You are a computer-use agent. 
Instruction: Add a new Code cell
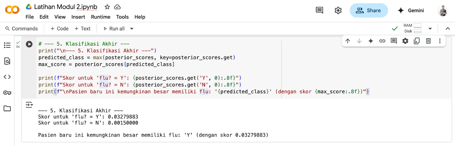pyautogui.click(x=59, y=29)
